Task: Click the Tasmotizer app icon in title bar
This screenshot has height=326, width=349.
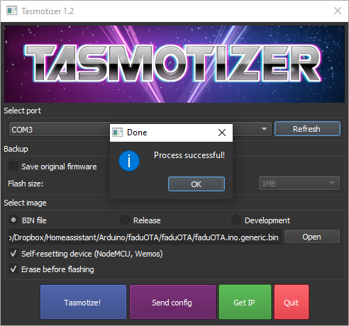Action: 11,11
